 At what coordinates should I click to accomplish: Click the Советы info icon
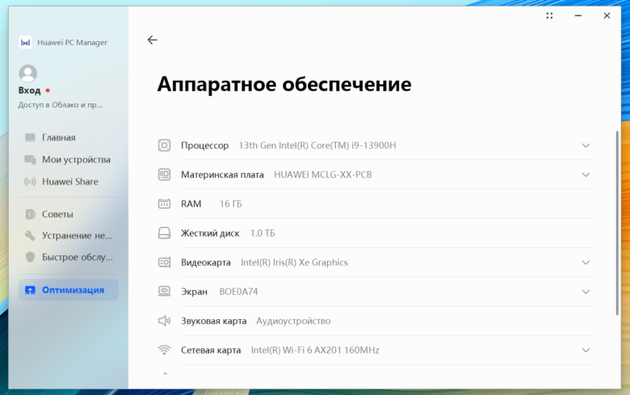(x=30, y=214)
